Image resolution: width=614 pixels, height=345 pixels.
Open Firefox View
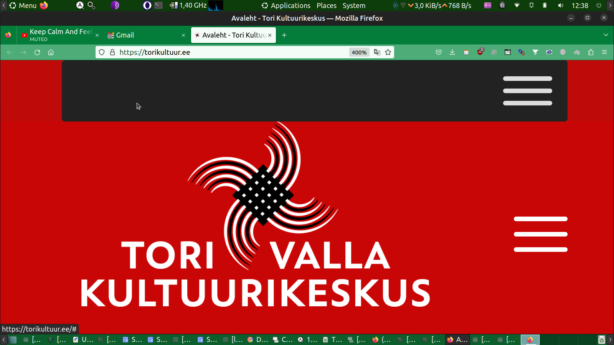point(8,35)
